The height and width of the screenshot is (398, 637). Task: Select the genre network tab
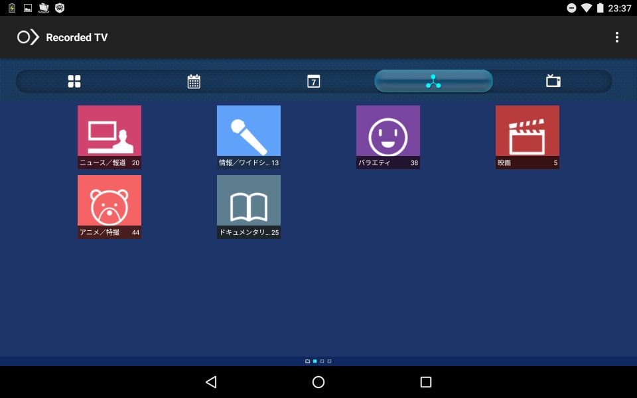433,81
